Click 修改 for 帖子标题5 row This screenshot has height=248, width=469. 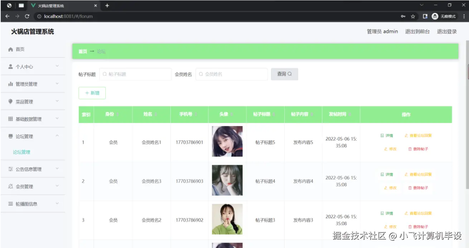(390, 149)
